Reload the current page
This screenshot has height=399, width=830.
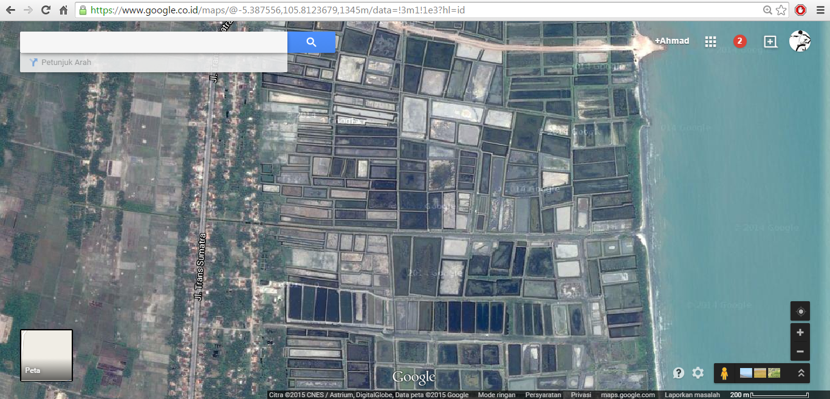(46, 10)
